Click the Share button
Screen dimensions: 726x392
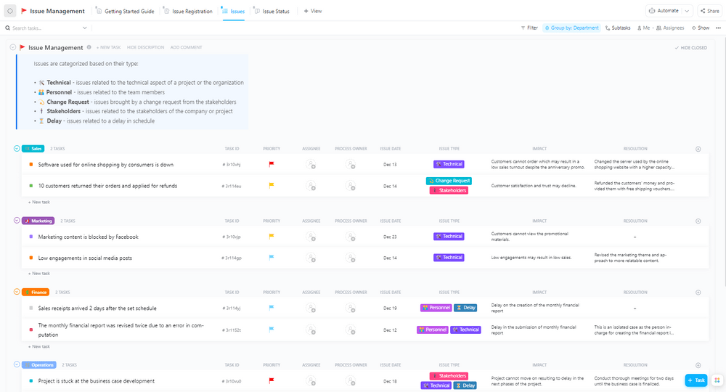[709, 11]
